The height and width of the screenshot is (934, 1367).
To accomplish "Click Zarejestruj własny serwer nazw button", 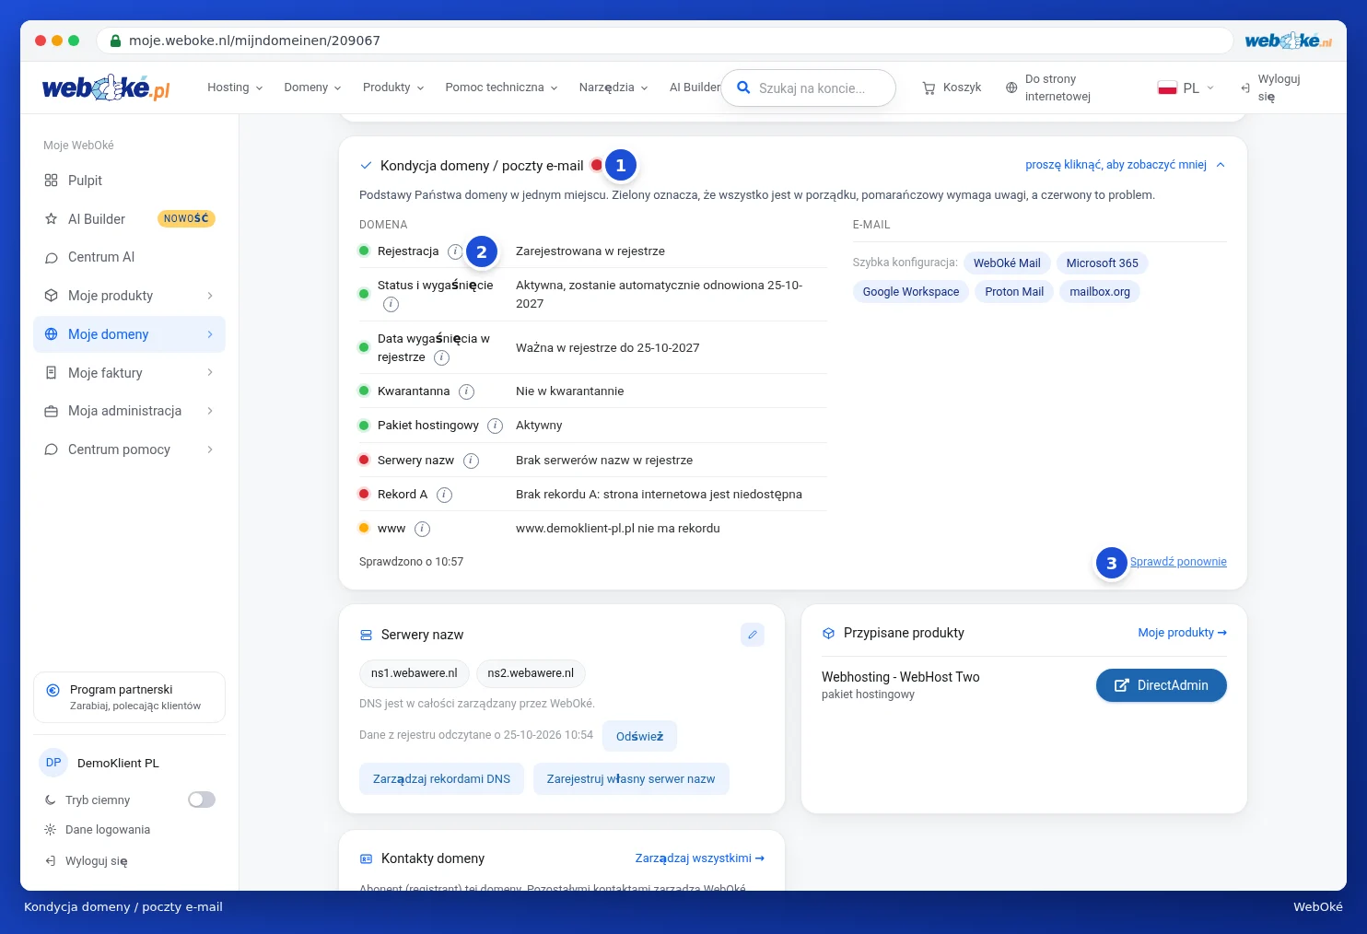I will [631, 778].
